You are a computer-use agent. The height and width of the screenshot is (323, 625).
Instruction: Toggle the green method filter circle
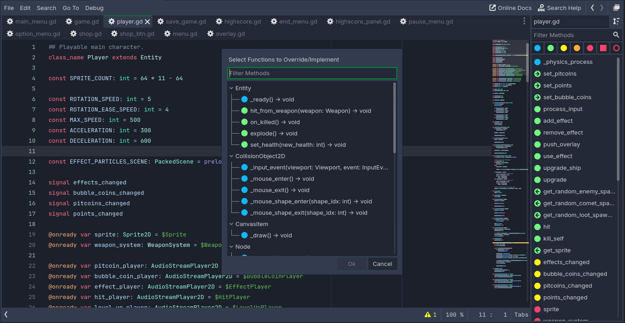pyautogui.click(x=550, y=48)
